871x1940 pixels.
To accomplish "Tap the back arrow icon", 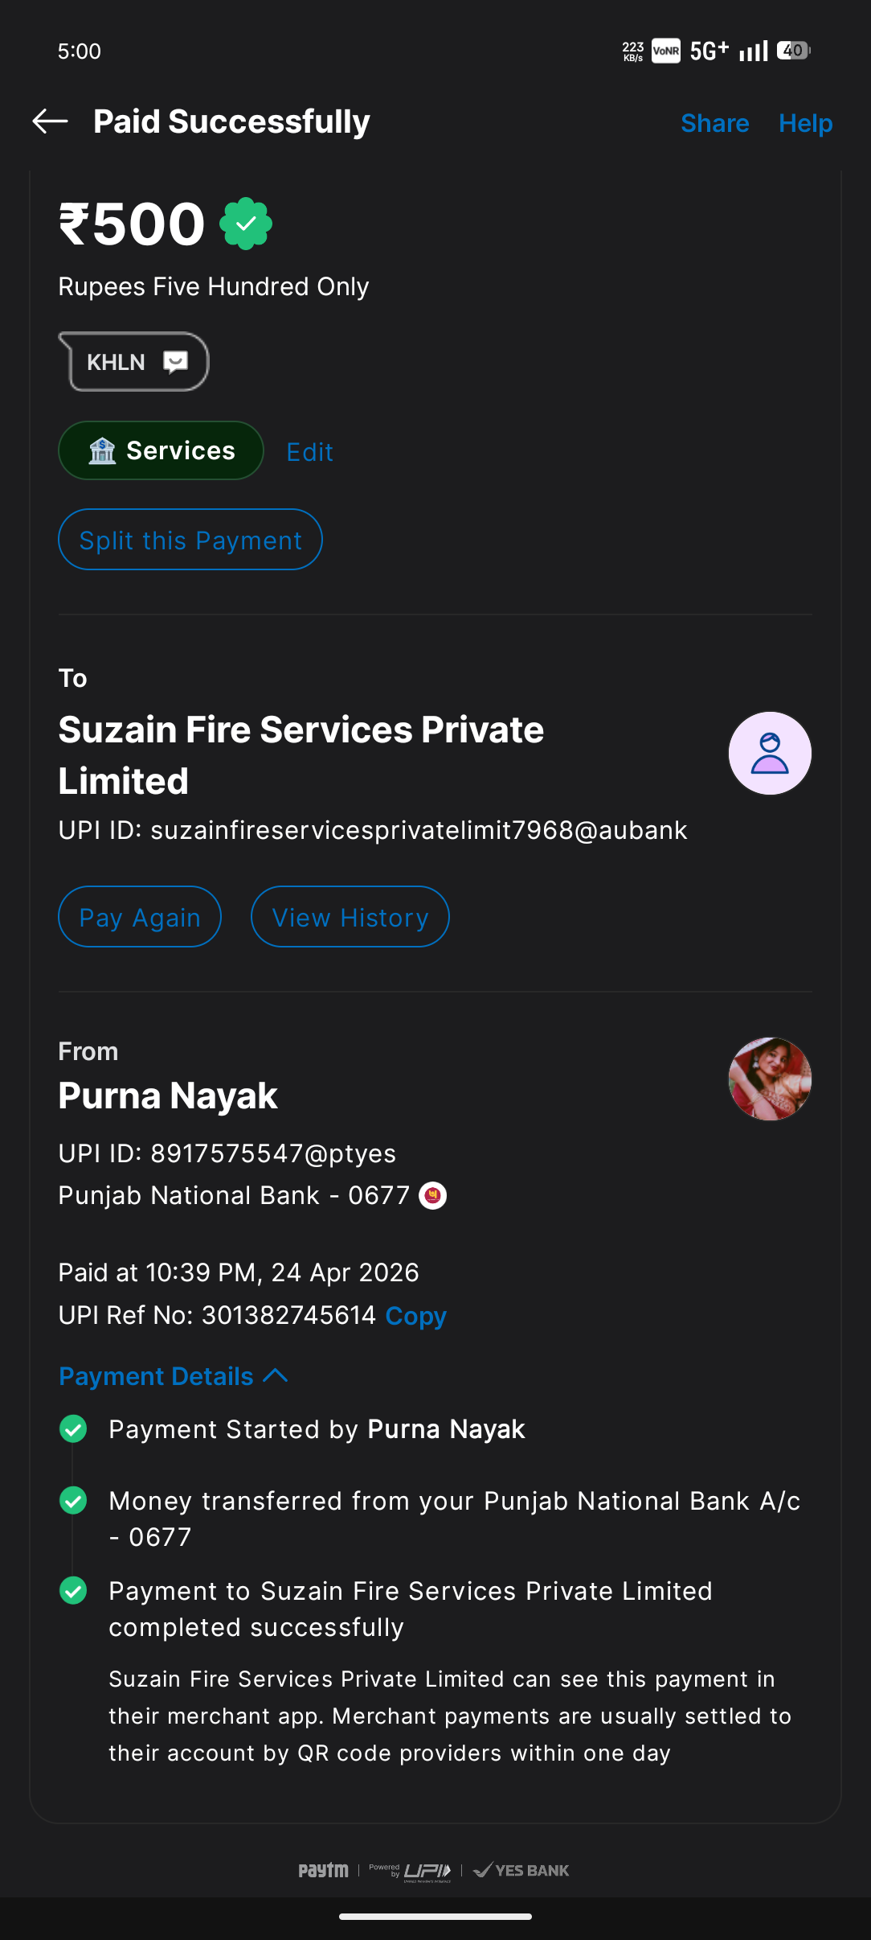I will 50,121.
